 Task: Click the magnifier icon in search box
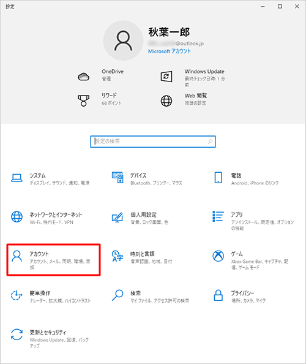pos(210,142)
